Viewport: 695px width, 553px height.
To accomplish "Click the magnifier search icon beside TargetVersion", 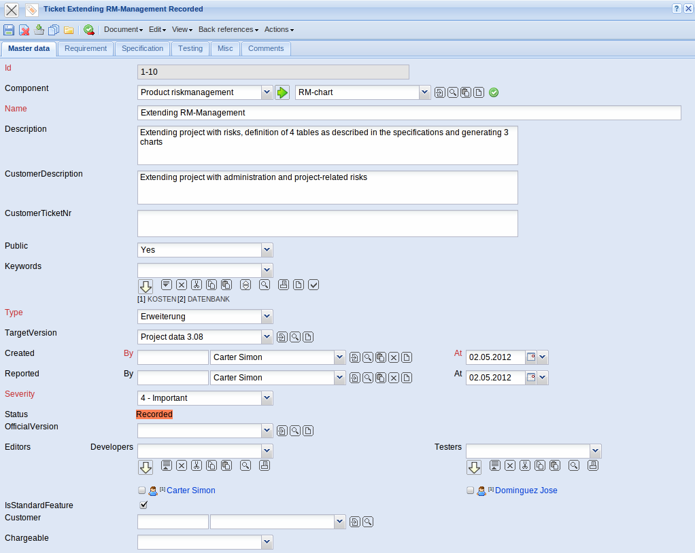I will [x=295, y=337].
